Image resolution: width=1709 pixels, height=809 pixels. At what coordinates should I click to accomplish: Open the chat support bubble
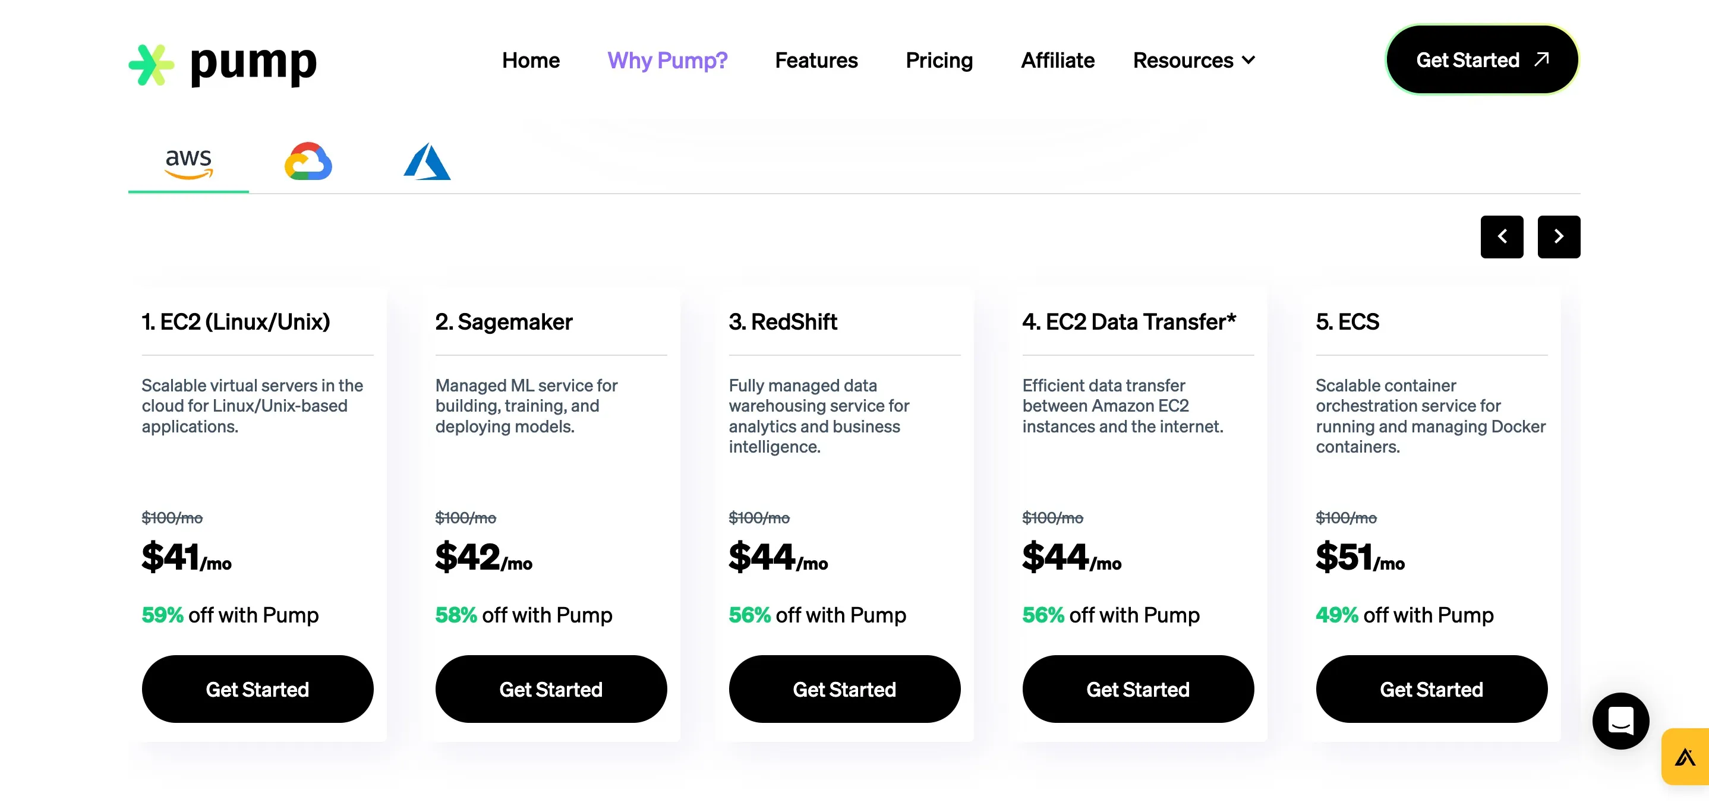pos(1622,722)
